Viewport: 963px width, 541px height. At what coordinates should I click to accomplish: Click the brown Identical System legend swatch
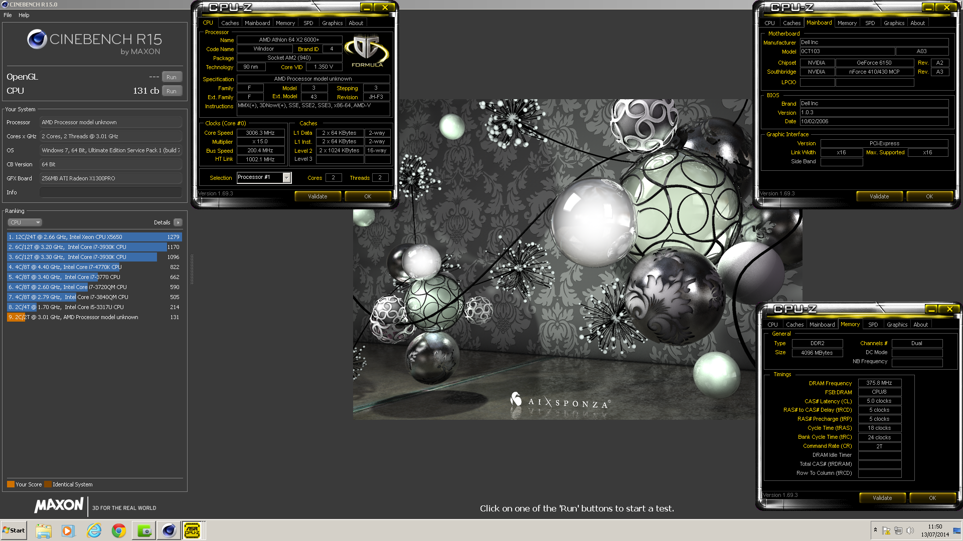coord(48,484)
